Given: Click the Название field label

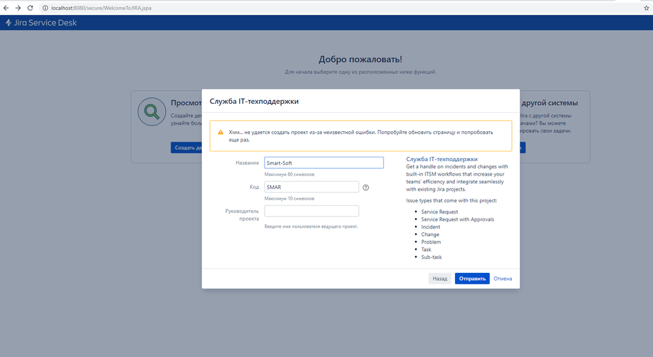Looking at the screenshot, I should 247,163.
